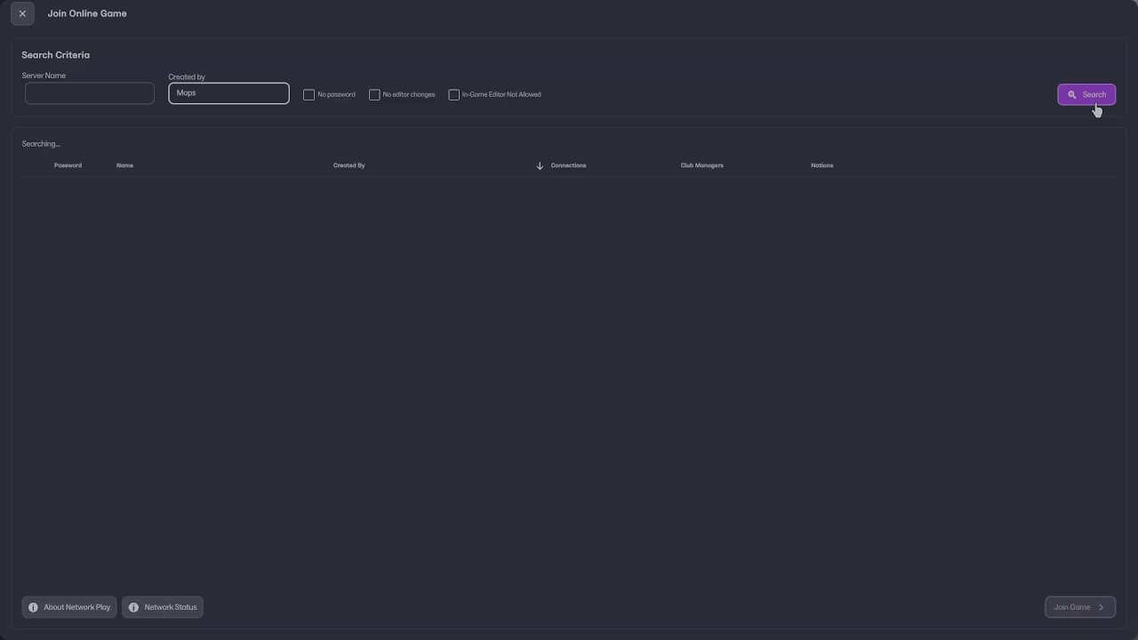Sort by the Nations column header
The width and height of the screenshot is (1138, 640).
pyautogui.click(x=821, y=165)
